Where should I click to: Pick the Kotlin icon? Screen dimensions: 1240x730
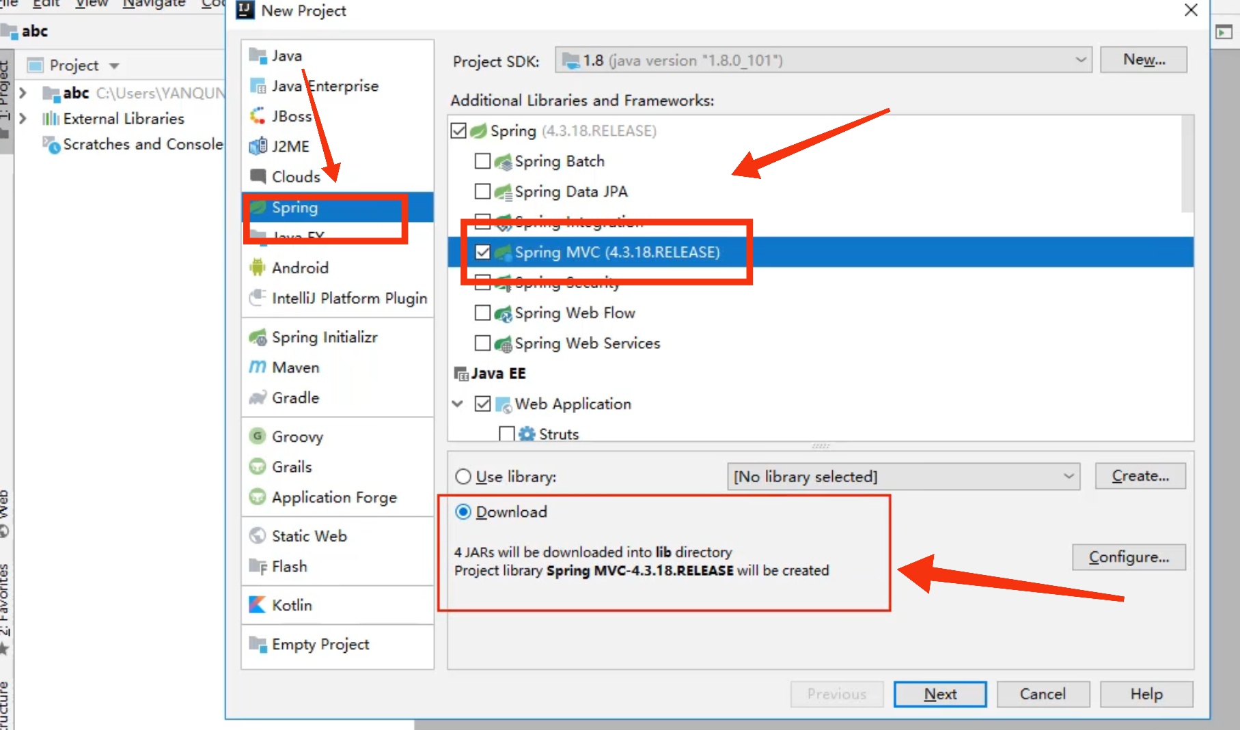[258, 605]
